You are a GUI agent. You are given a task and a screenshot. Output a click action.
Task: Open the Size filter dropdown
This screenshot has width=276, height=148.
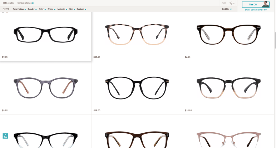click(x=72, y=9)
